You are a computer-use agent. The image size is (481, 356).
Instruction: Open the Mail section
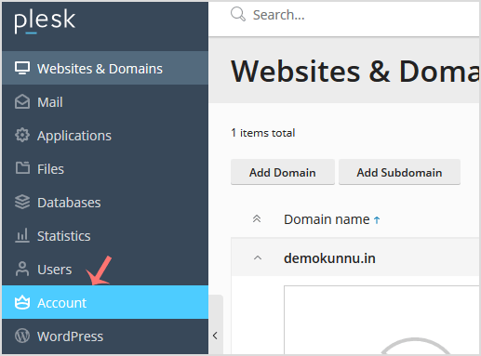[105, 102]
